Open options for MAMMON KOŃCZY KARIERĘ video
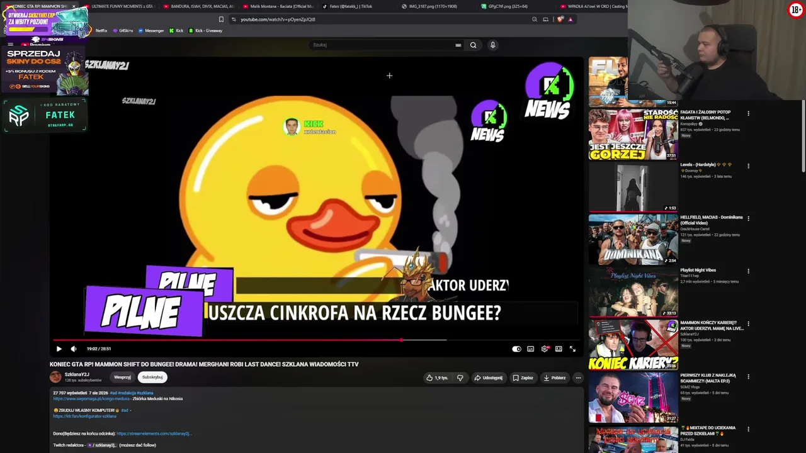806x453 pixels. coord(748,324)
